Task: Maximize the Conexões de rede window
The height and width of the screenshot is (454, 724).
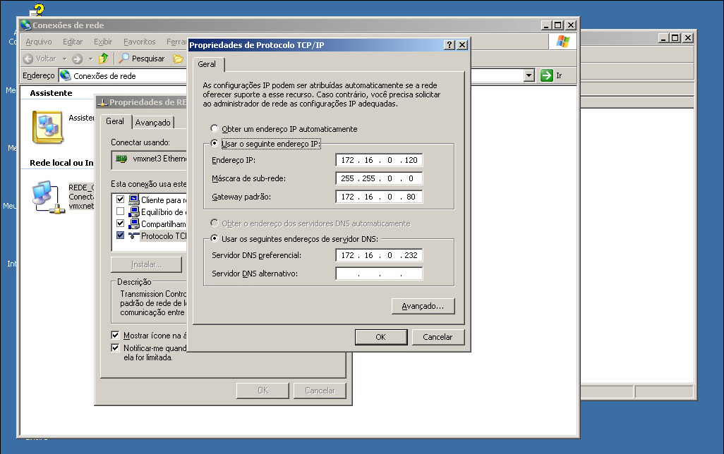Action: (557, 25)
